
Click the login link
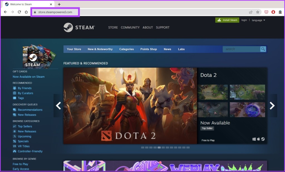244,20
